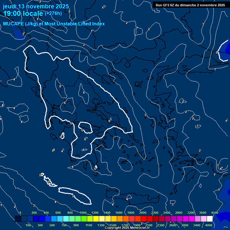Click the '2200' legend scale label
Viewport: 230px width, 230px height.
[x=155, y=213]
